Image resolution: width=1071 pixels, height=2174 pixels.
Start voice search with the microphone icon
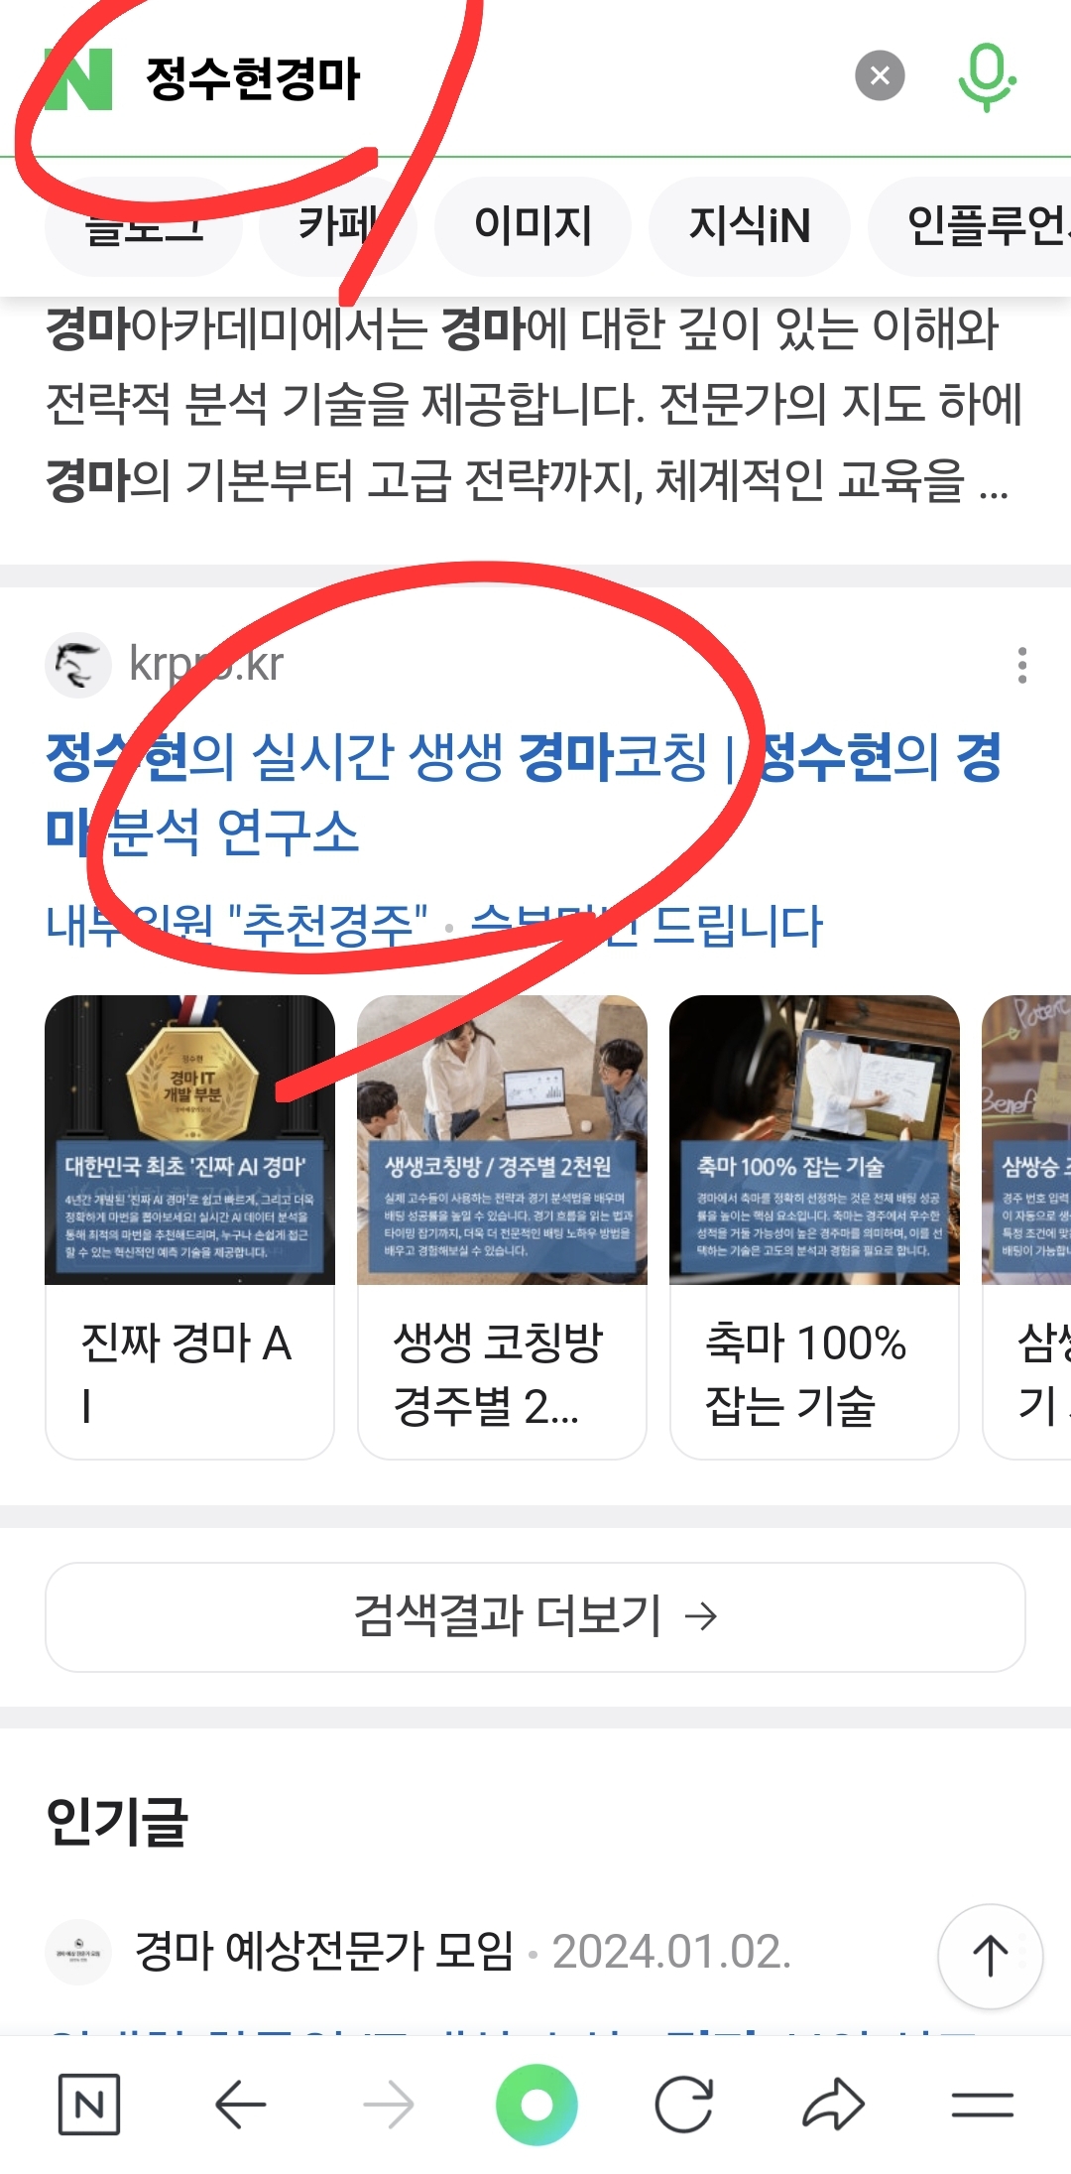[986, 77]
